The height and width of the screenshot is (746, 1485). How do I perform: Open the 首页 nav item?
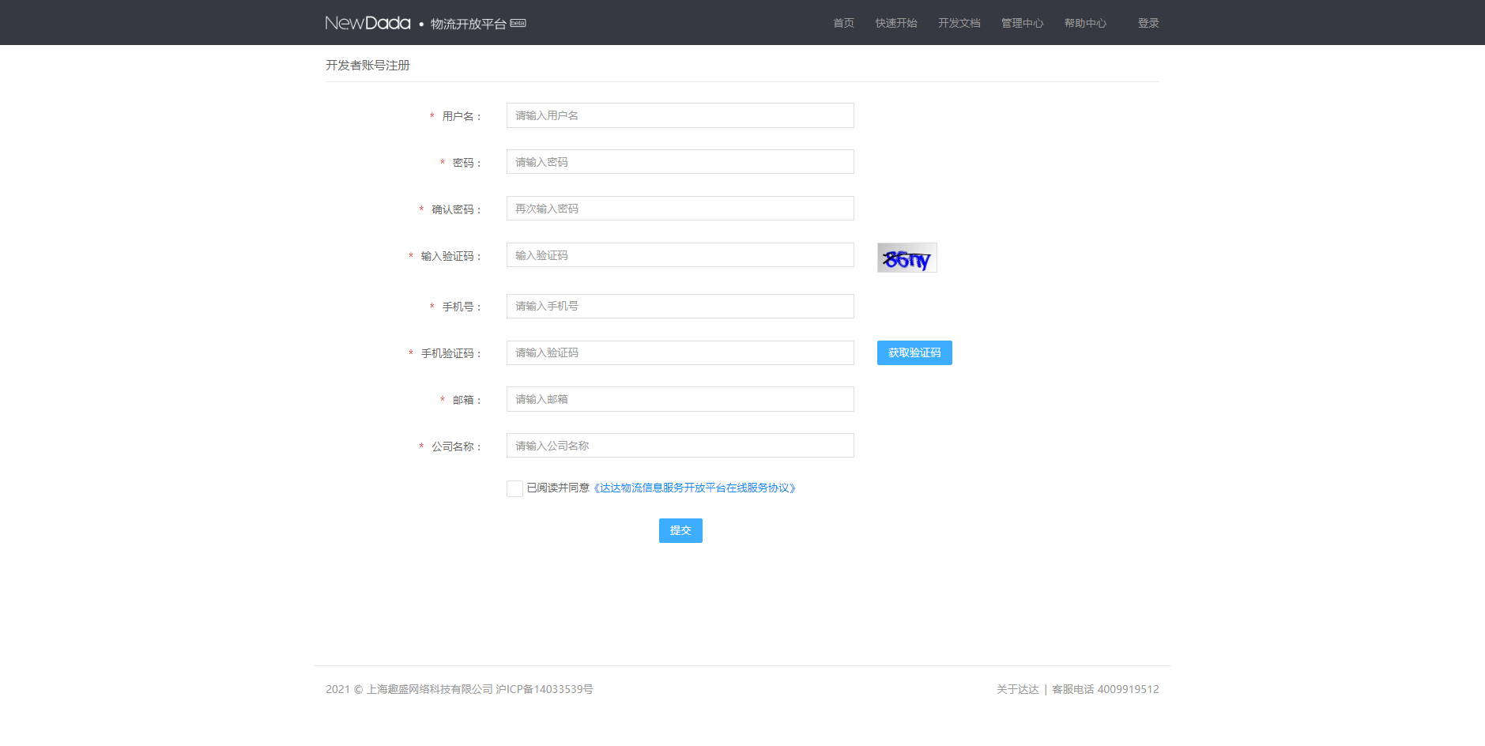[843, 23]
